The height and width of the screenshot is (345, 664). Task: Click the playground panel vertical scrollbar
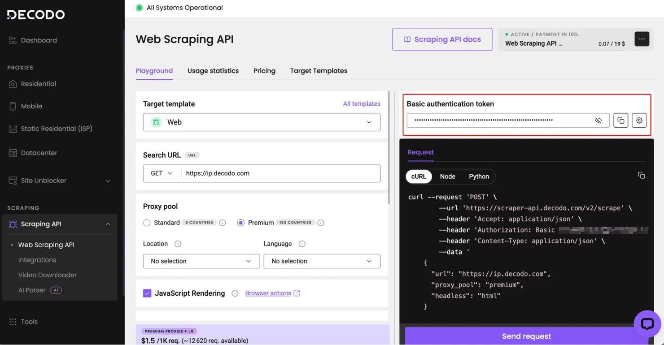pos(389,148)
